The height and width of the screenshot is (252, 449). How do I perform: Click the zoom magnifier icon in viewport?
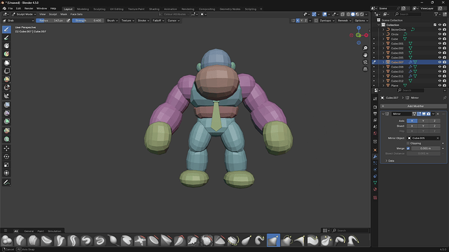coord(365,48)
